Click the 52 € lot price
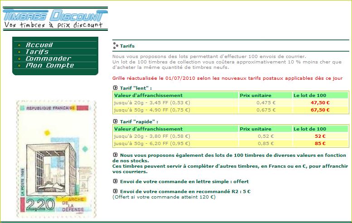The height and width of the screenshot is (223, 352). click(320, 136)
